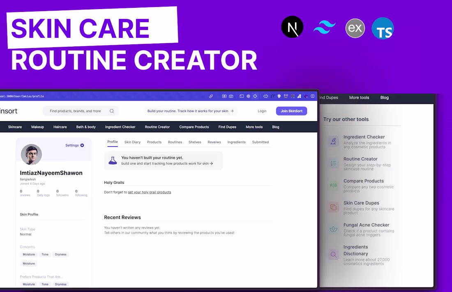Click the Skin Care Dupes icon

(x=334, y=206)
